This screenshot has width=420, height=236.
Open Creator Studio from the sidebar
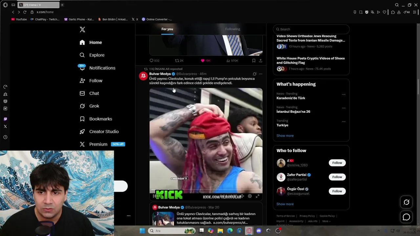pyautogui.click(x=99, y=131)
